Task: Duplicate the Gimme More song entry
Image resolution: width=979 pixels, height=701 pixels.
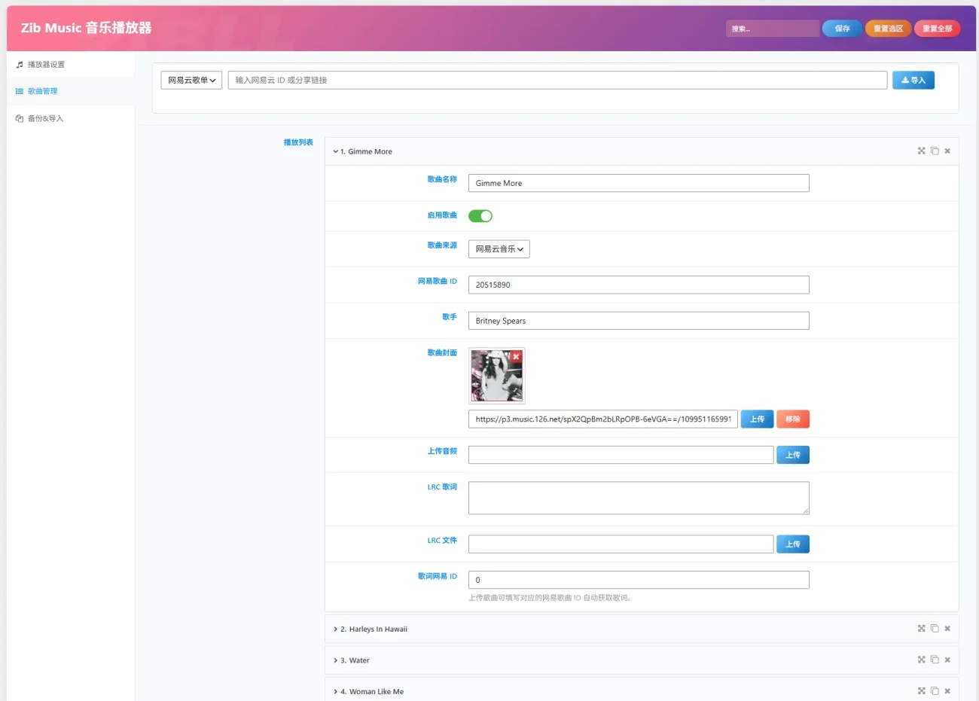Action: (935, 151)
